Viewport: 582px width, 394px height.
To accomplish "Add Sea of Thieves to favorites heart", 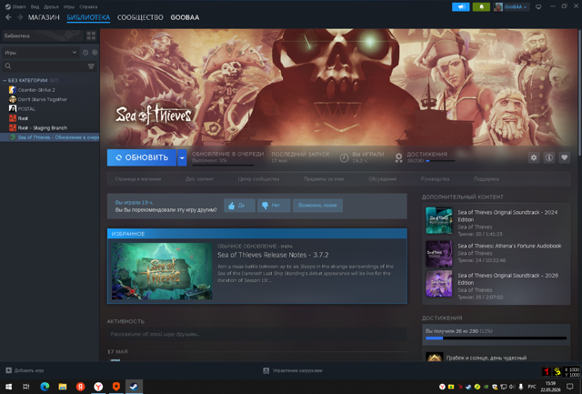I will (x=564, y=157).
